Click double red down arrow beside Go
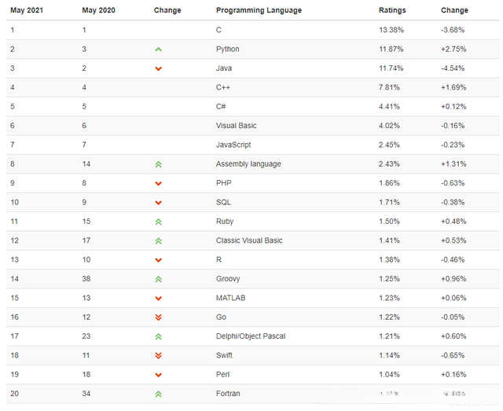 click(x=159, y=317)
